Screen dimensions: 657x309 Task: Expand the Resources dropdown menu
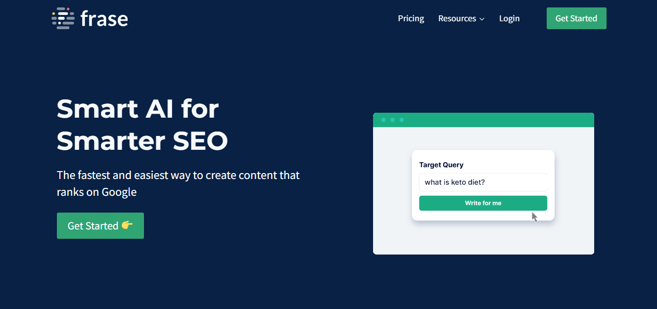tap(461, 18)
